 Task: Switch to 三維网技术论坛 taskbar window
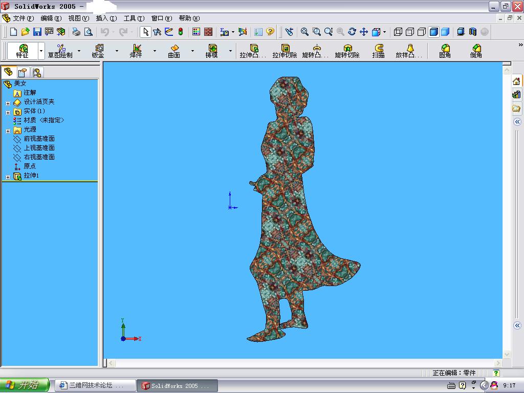pos(95,385)
